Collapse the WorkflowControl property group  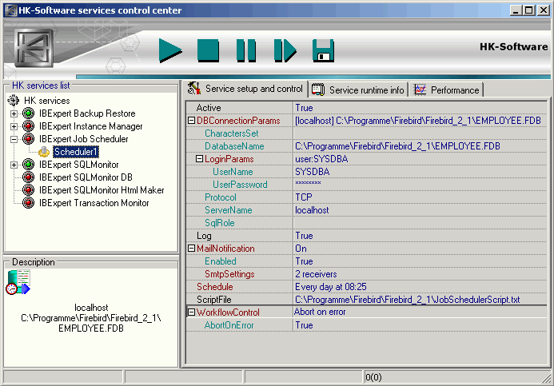pos(191,312)
